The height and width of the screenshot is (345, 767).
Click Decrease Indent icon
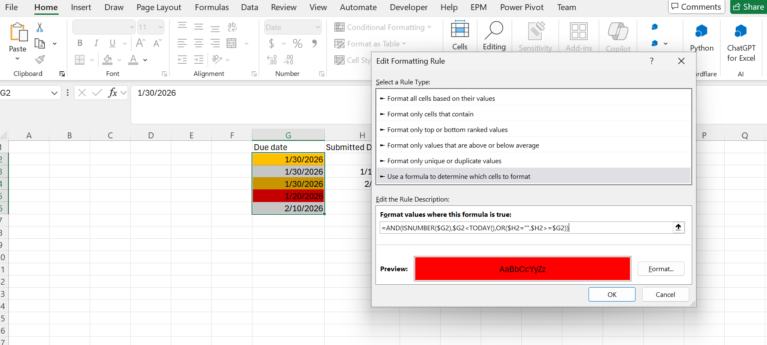(182, 59)
